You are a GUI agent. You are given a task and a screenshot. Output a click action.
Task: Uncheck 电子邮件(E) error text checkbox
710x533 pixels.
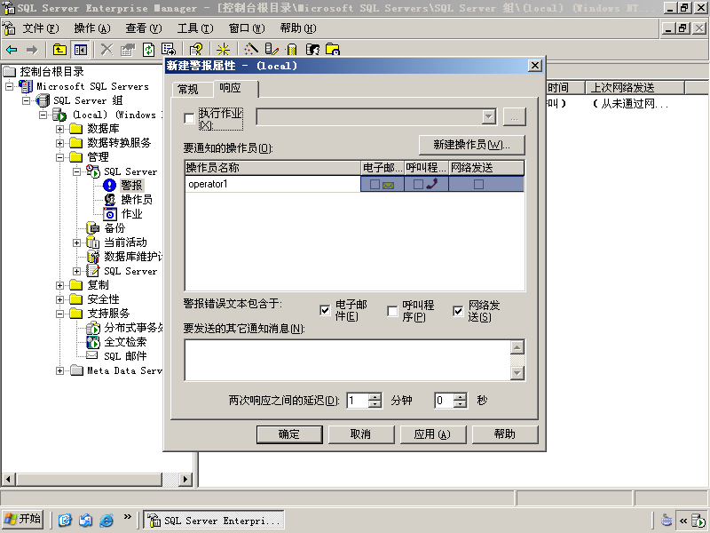coord(325,310)
